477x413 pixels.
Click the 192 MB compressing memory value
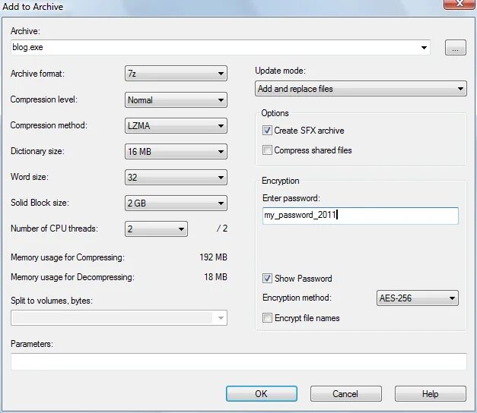point(213,257)
